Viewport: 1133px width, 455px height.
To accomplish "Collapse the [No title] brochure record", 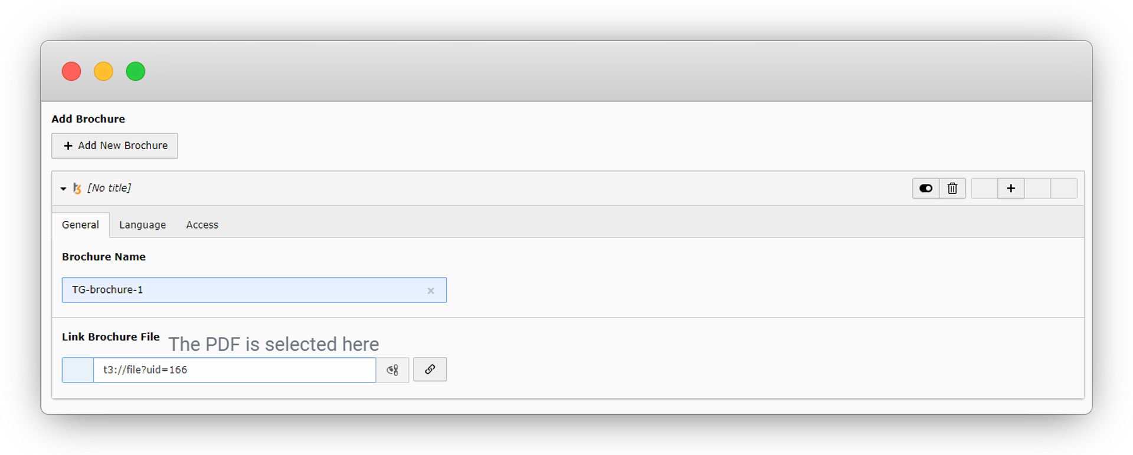I will pyautogui.click(x=63, y=189).
